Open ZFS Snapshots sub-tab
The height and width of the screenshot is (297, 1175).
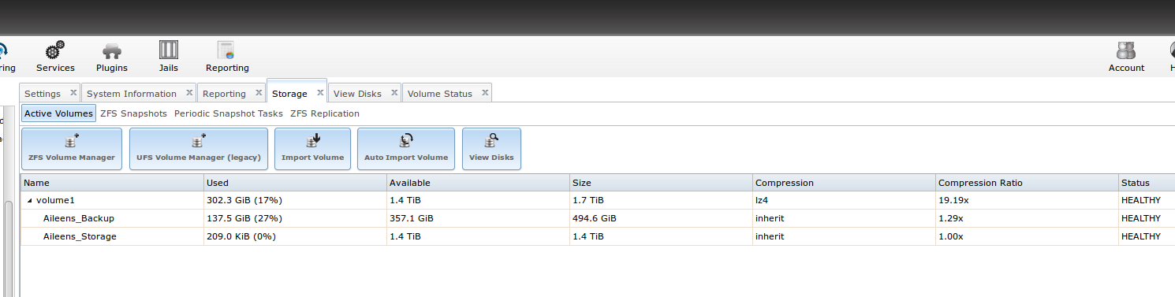pos(133,113)
